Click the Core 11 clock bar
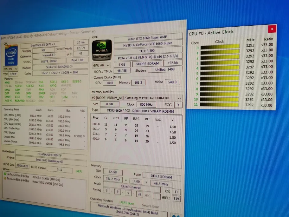289x217 pixels. [x=219, y=105]
